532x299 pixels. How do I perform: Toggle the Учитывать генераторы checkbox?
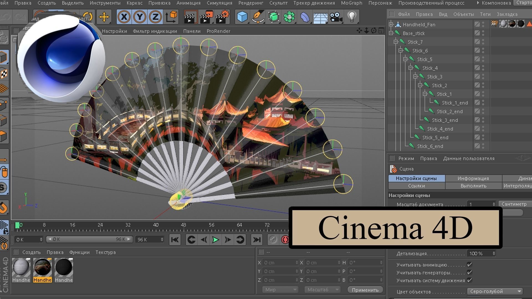469,272
